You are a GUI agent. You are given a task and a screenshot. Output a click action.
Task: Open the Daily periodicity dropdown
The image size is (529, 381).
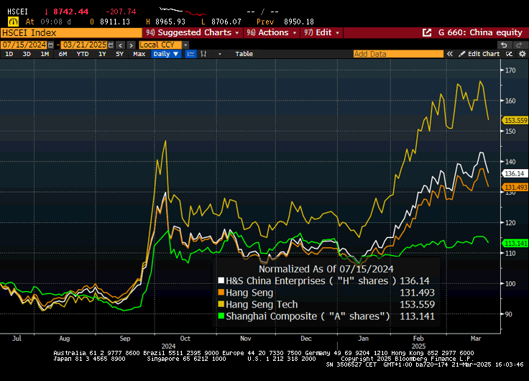(x=166, y=54)
